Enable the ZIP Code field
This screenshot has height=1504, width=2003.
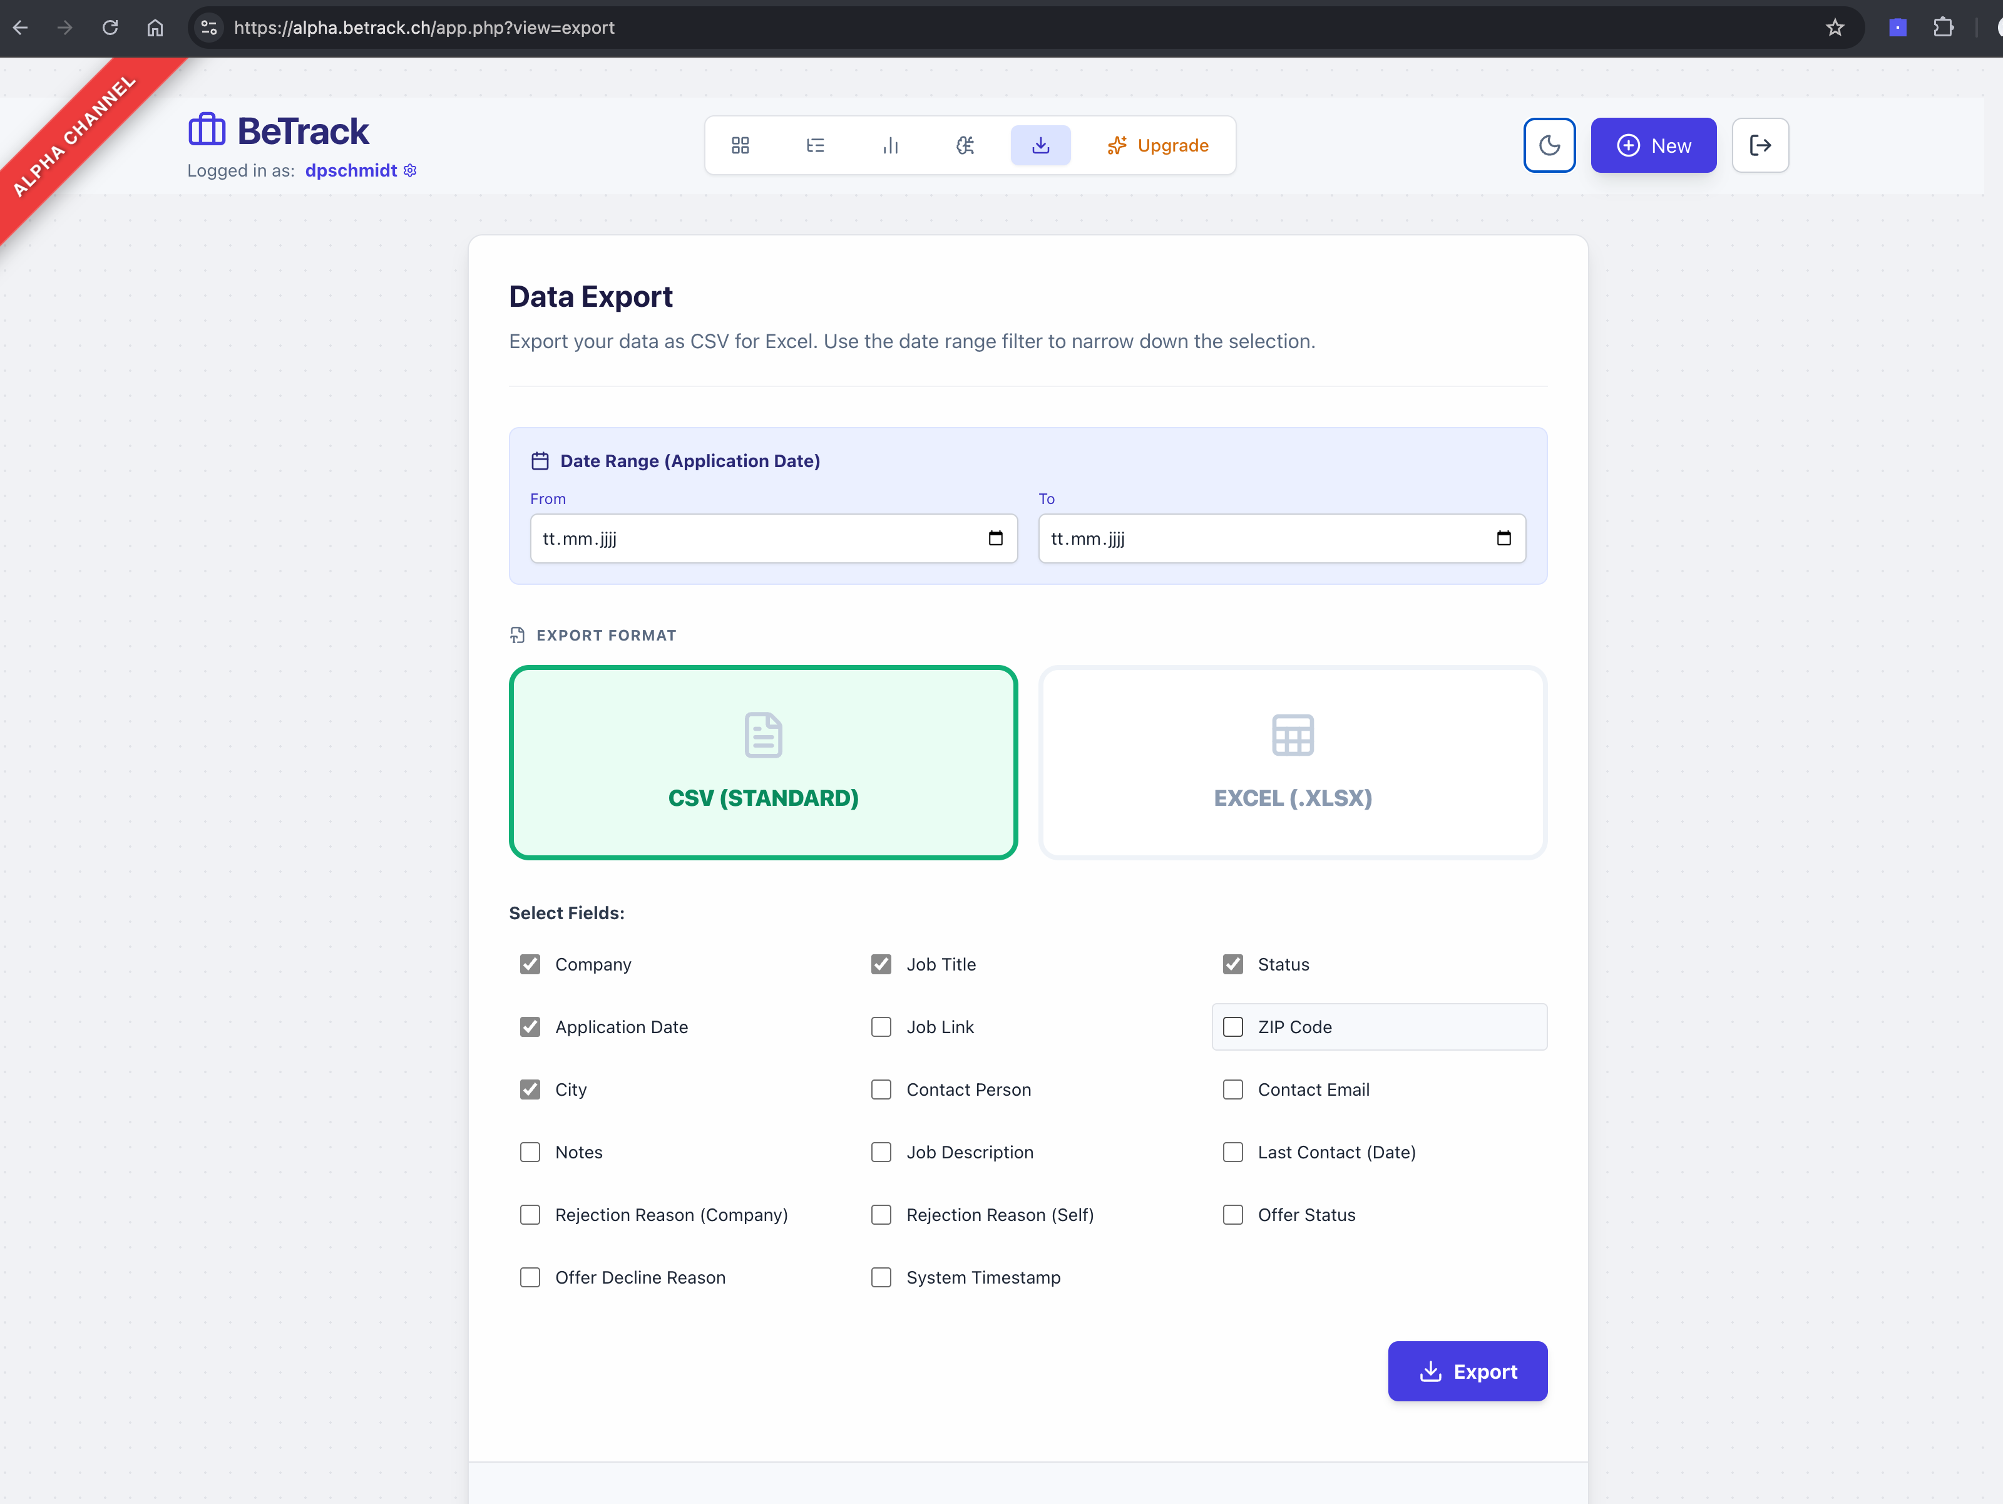pyautogui.click(x=1232, y=1026)
